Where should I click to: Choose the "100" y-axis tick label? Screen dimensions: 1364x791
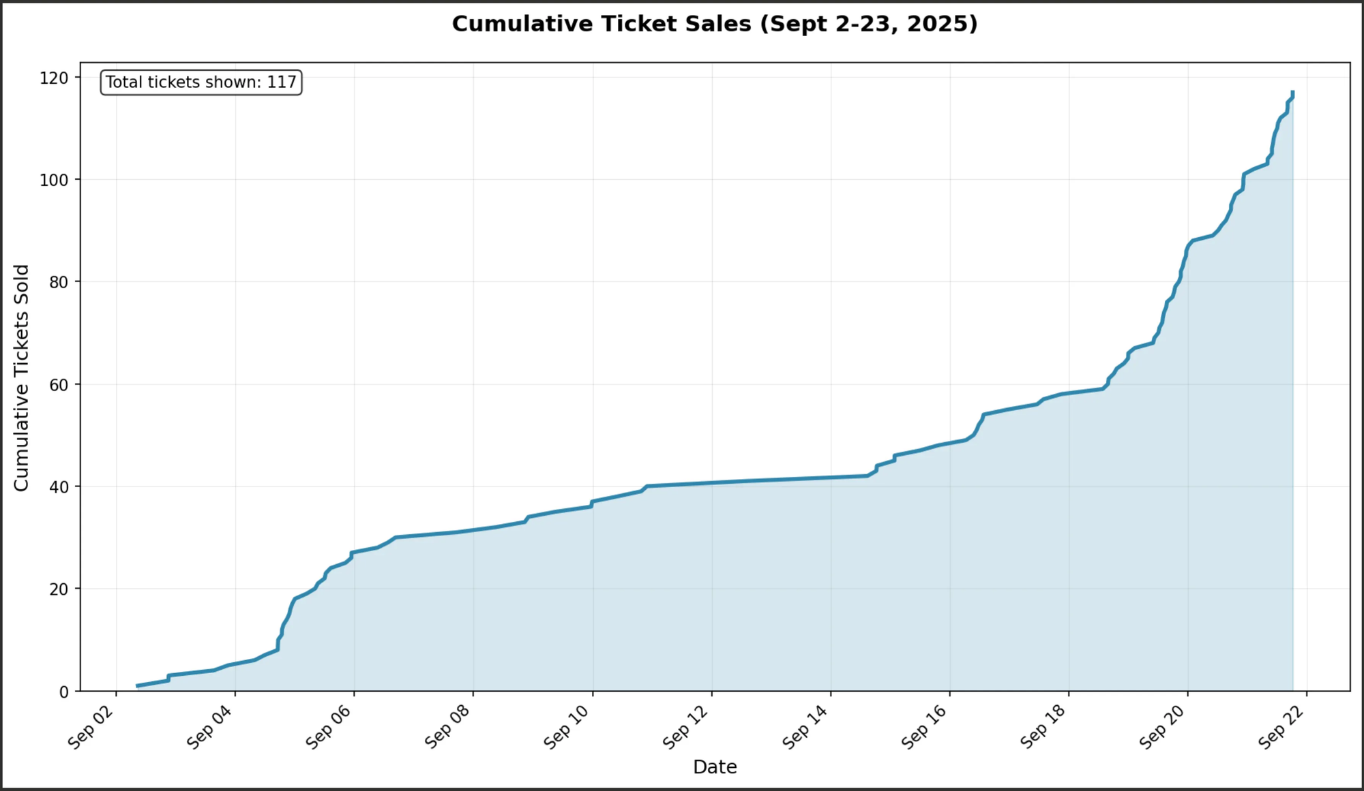55,180
